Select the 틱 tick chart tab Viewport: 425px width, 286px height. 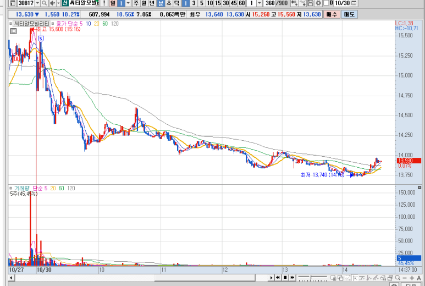(176, 3)
